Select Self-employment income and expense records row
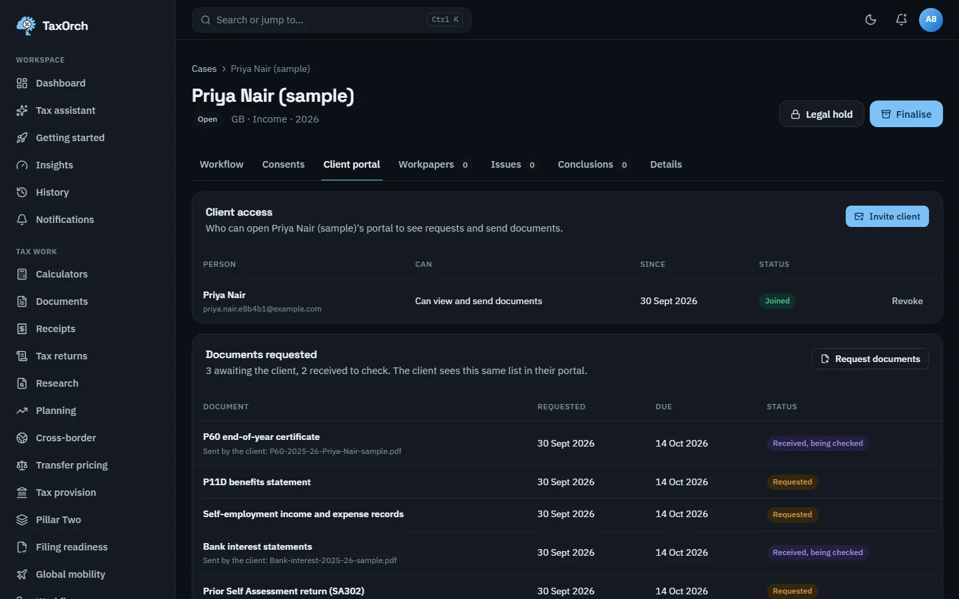The width and height of the screenshot is (959, 599). pyautogui.click(x=567, y=514)
